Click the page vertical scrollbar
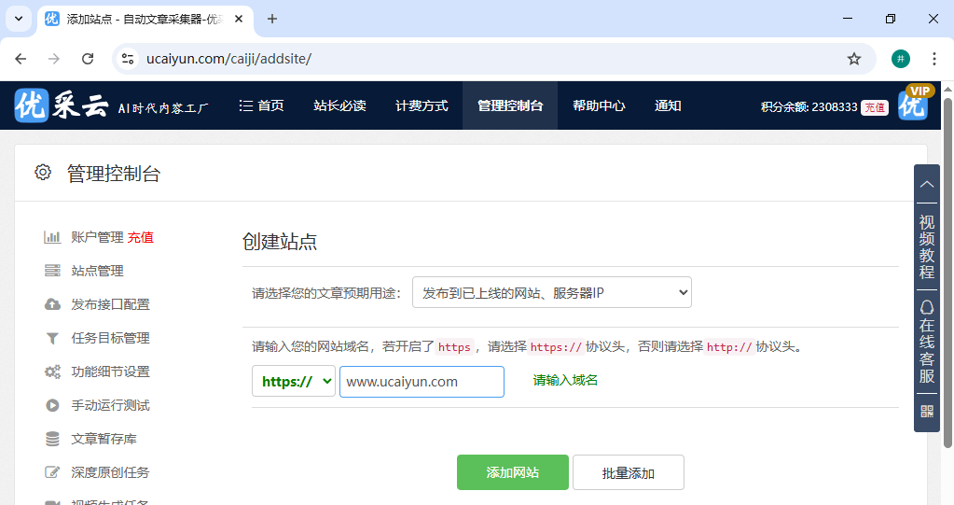 coord(947,280)
